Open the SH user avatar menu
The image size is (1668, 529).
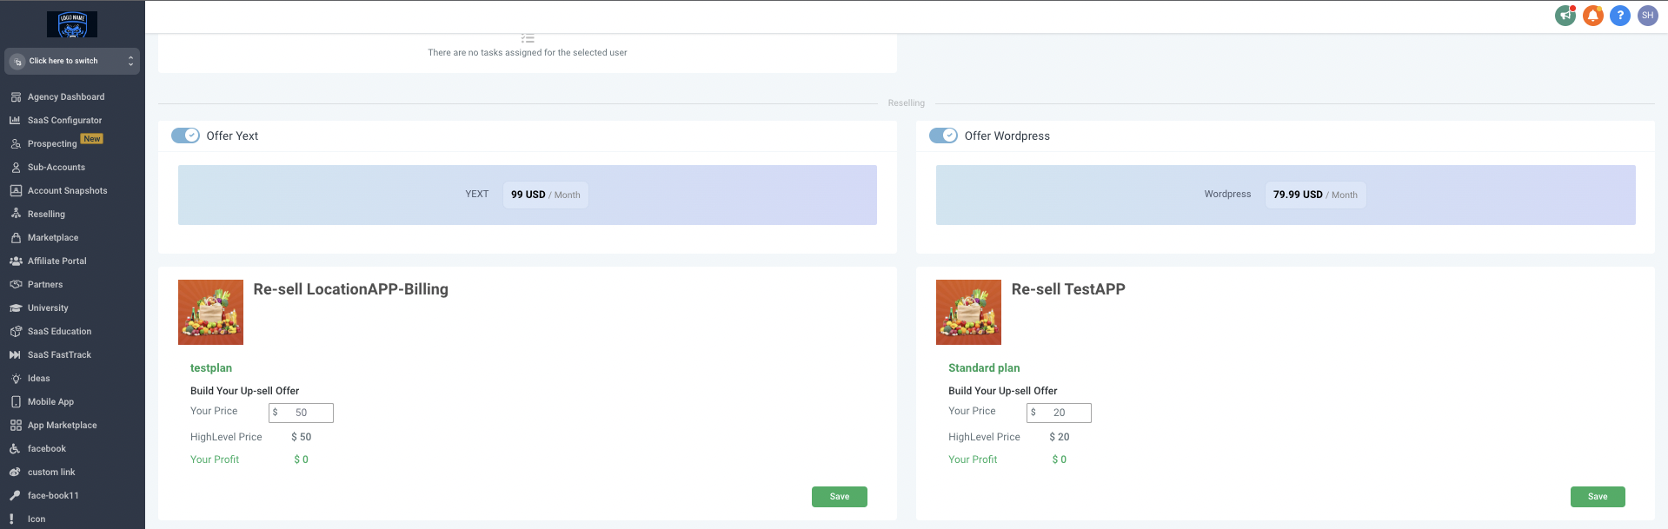click(1647, 16)
